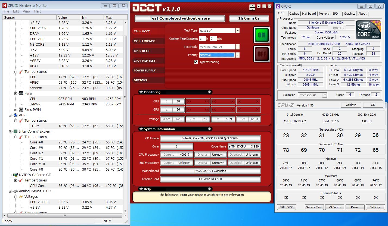
Task: Open the OPTIONS tab in OCCT
Action: click(148, 80)
